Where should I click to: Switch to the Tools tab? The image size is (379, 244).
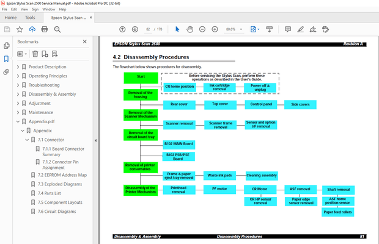click(30, 18)
